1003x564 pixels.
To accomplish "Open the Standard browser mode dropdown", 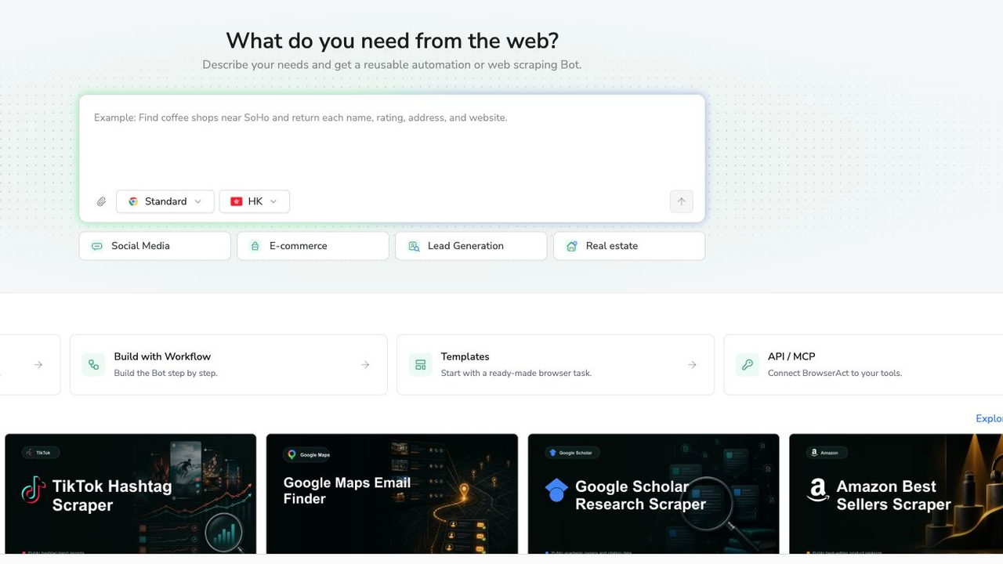I will click(x=165, y=201).
